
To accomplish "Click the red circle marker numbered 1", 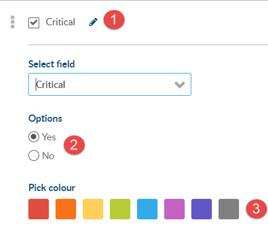I will [114, 20].
